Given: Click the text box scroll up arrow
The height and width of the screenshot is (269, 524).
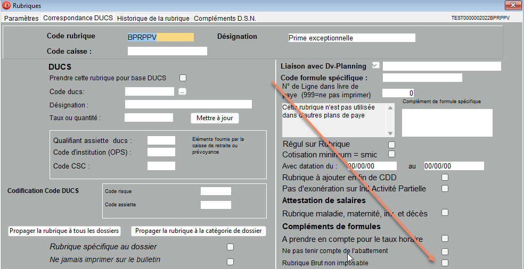Looking at the screenshot, I should 390,108.
